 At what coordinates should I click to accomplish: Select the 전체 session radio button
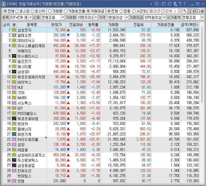pyautogui.click(x=109, y=11)
